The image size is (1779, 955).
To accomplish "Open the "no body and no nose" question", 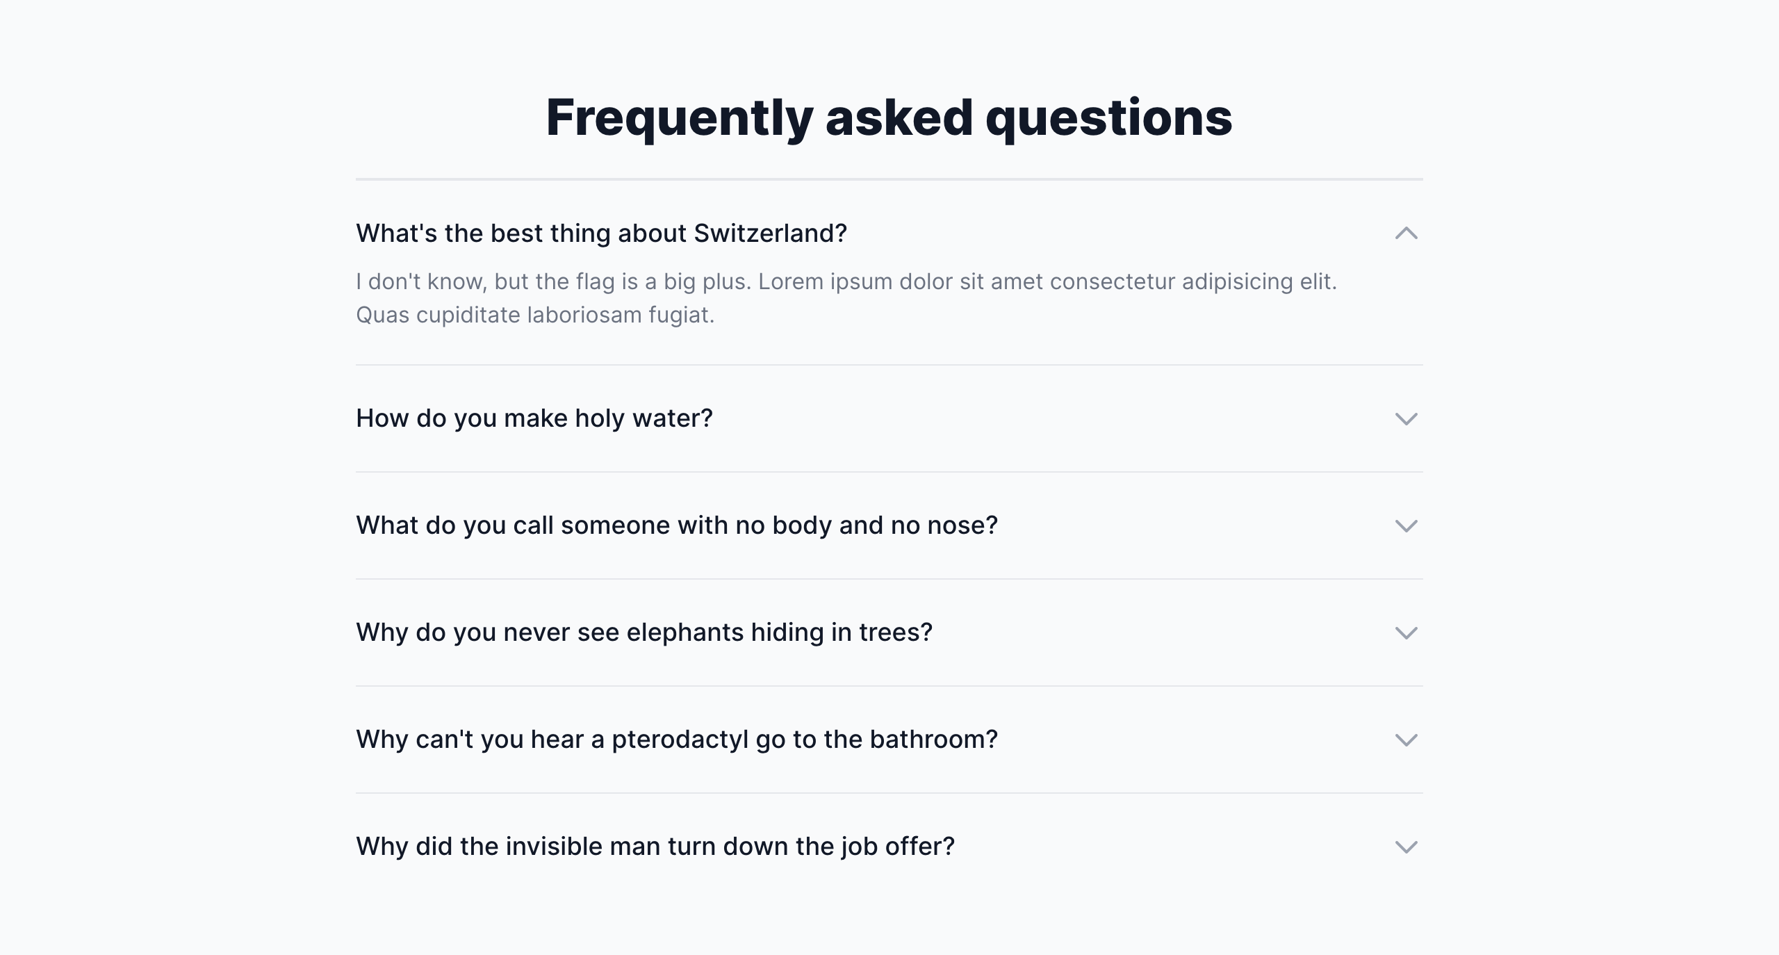I will coord(676,525).
